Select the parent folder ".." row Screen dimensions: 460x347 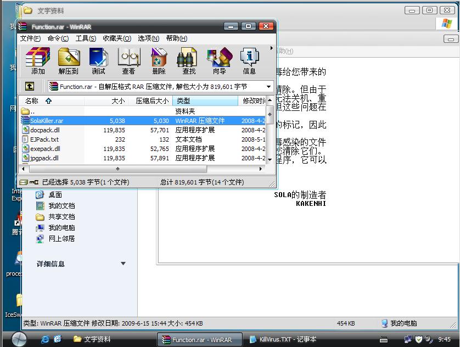[143, 111]
